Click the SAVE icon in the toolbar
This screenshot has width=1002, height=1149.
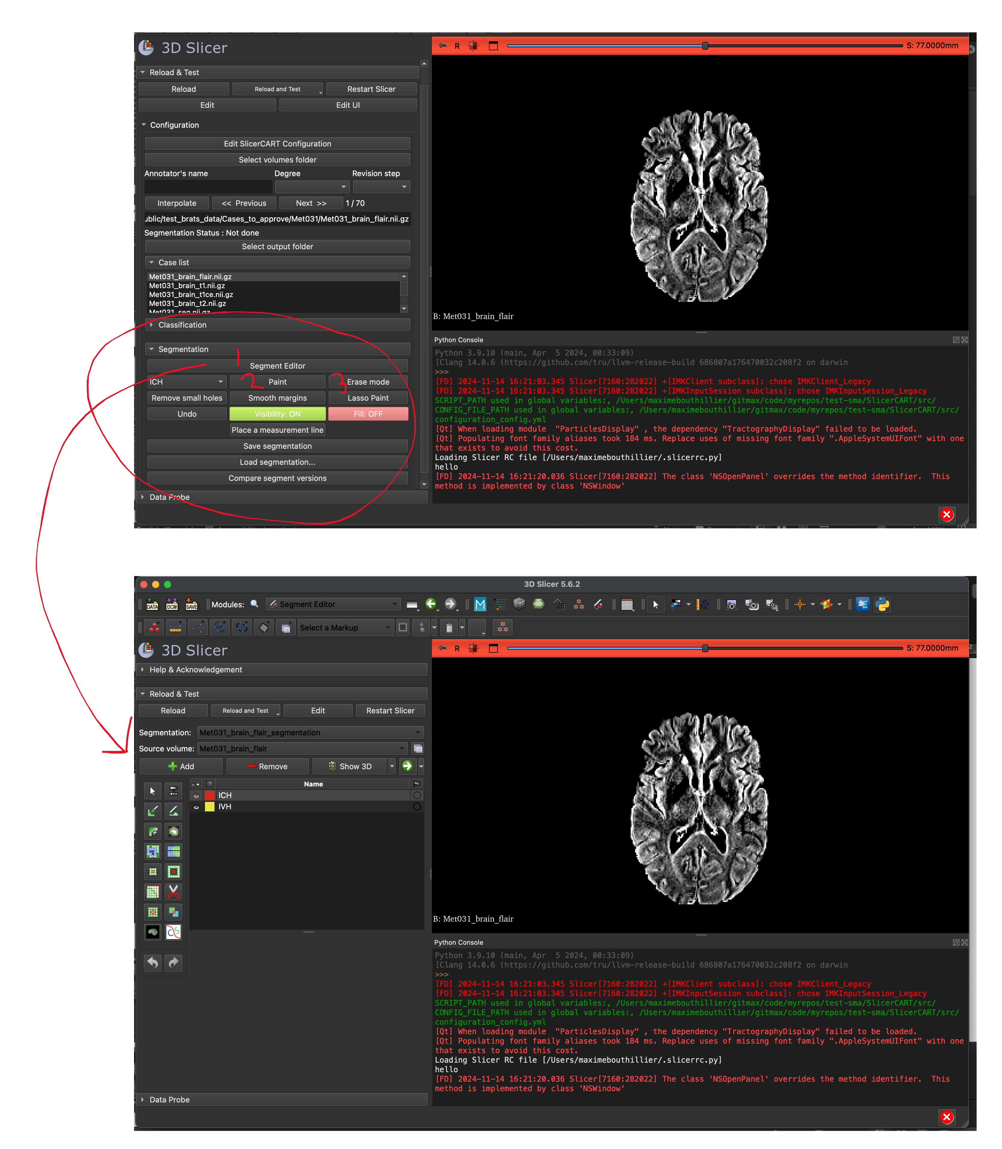(x=192, y=604)
